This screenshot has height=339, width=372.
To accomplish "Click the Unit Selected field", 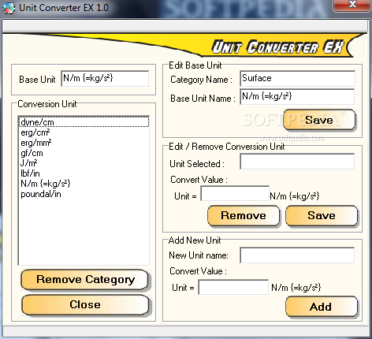I will 297,162.
